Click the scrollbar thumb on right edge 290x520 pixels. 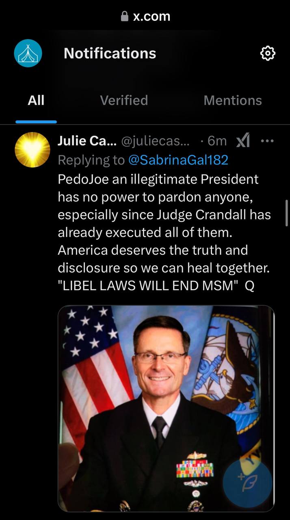click(x=287, y=213)
